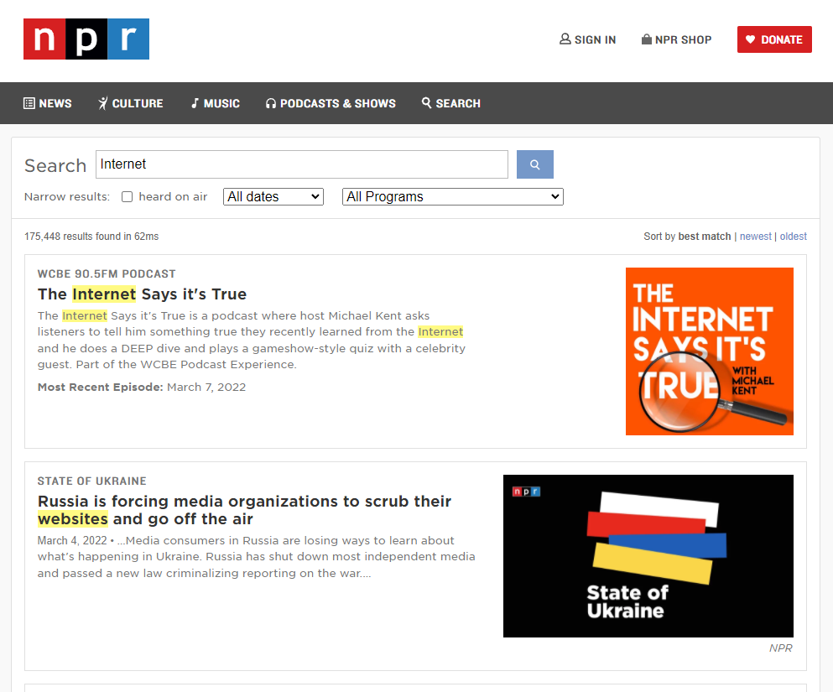Click 'Sort by best match' text
The image size is (833, 692).
tap(687, 237)
